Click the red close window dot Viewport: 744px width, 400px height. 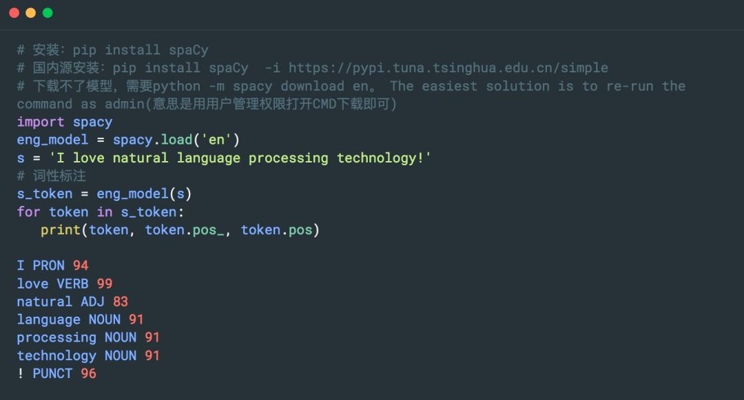pyautogui.click(x=14, y=13)
